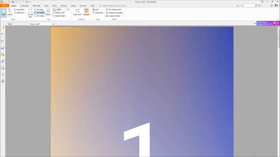Open the Security lock panel
This screenshot has width=280, height=157.
tap(3, 75)
